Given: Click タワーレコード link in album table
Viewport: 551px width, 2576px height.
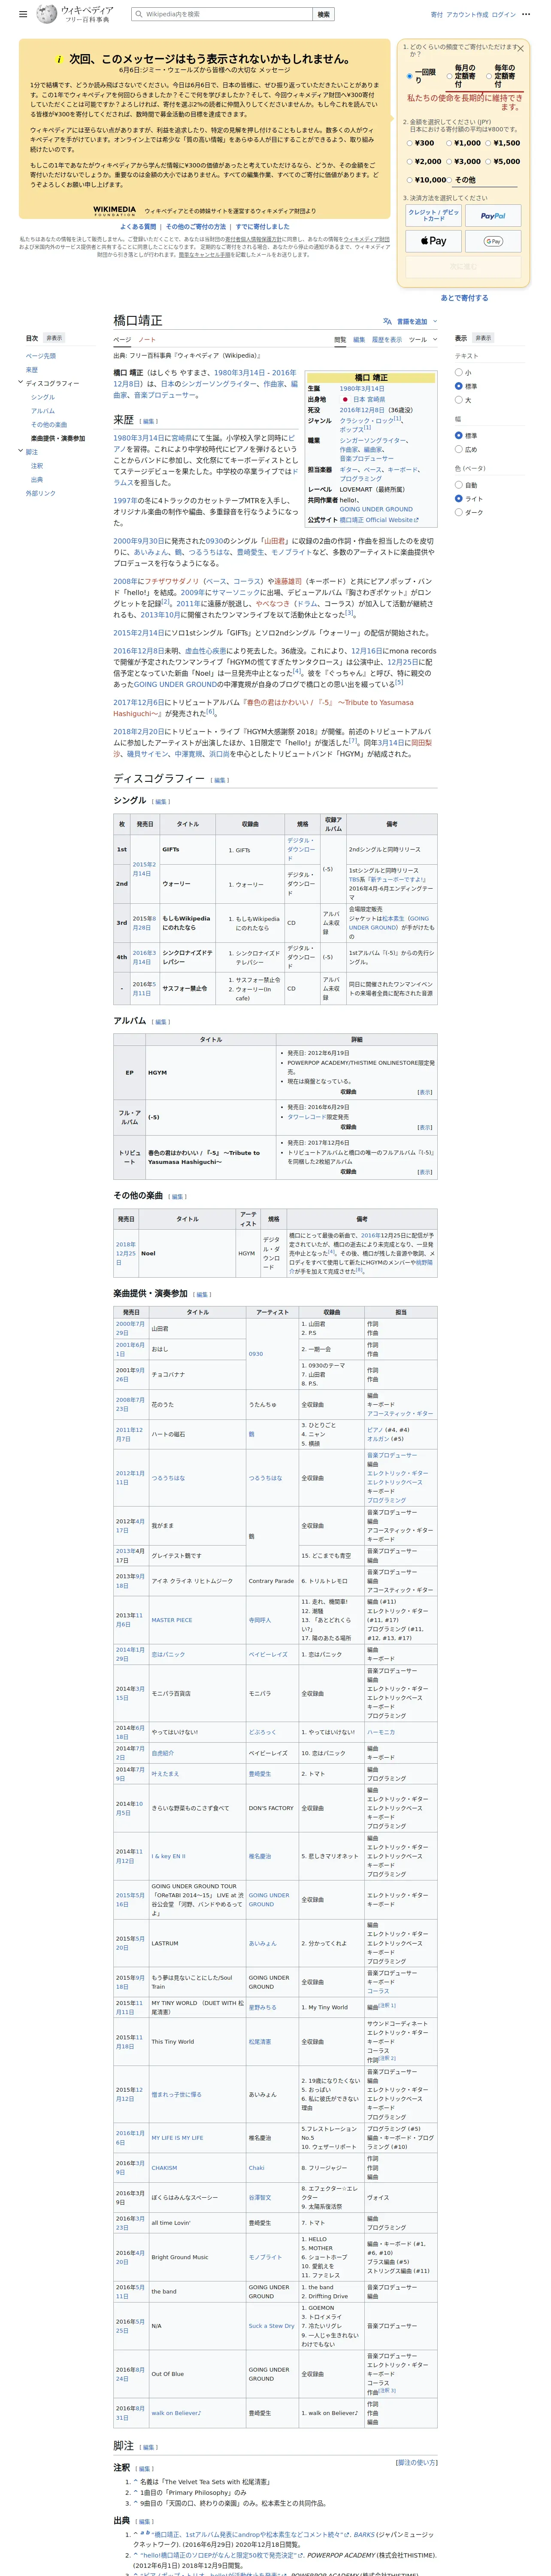Looking at the screenshot, I should click(307, 1117).
